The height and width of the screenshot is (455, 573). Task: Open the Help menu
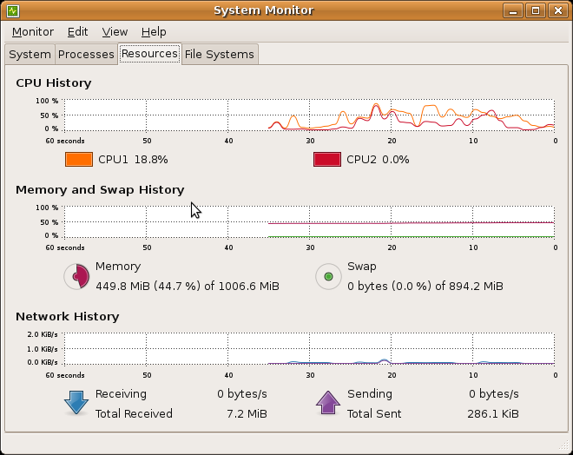point(154,32)
